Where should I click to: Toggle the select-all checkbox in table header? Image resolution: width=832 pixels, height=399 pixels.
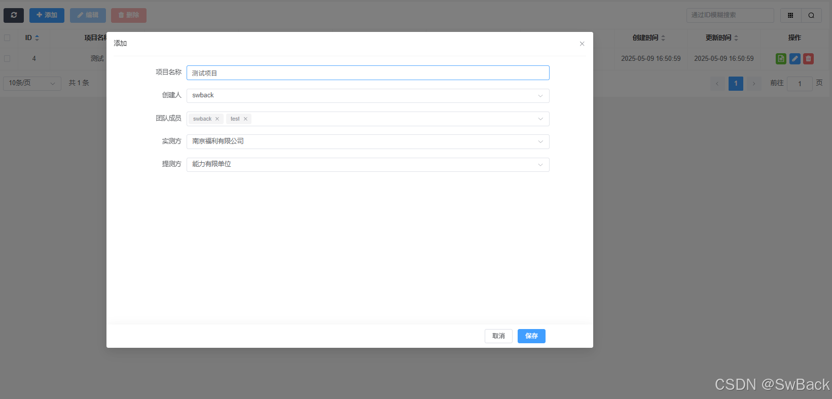[x=7, y=38]
